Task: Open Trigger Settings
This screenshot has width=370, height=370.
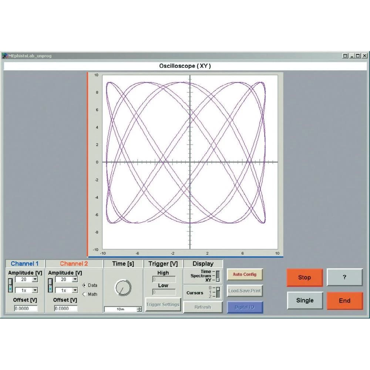Action: pos(163,305)
